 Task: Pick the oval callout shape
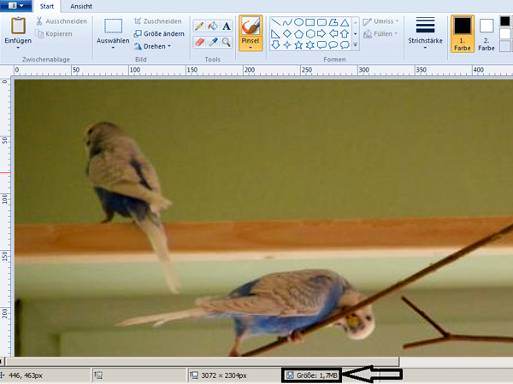coord(333,44)
